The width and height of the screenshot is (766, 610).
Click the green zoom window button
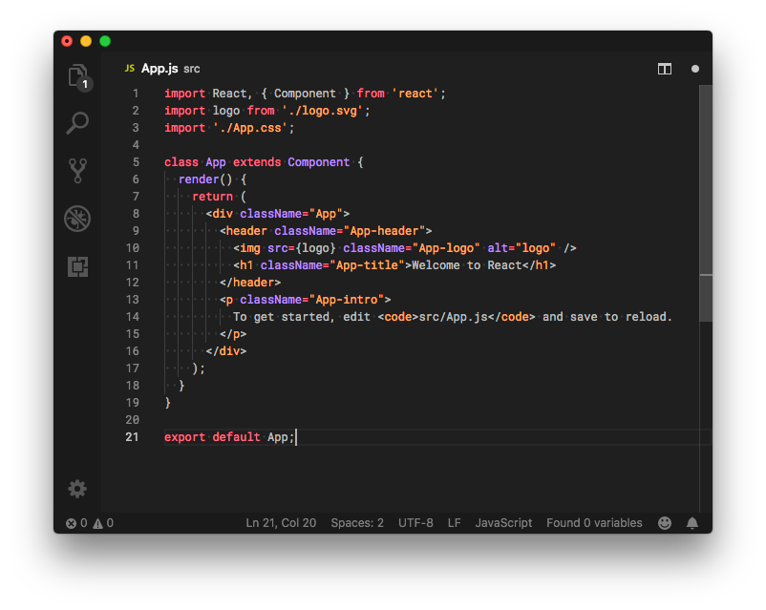(x=105, y=41)
